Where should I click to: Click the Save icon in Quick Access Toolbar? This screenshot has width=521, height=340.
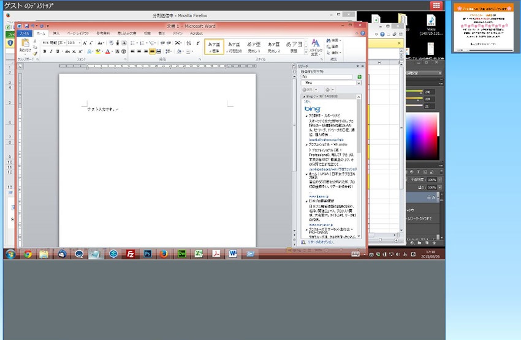click(x=26, y=26)
